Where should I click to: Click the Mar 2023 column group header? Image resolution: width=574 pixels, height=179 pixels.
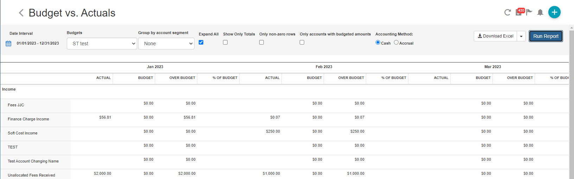(493, 67)
